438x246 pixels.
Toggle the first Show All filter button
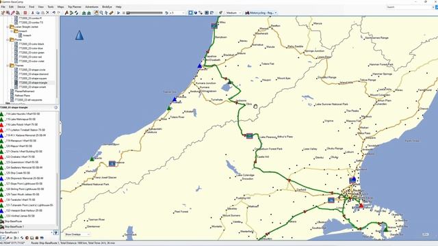point(3,238)
